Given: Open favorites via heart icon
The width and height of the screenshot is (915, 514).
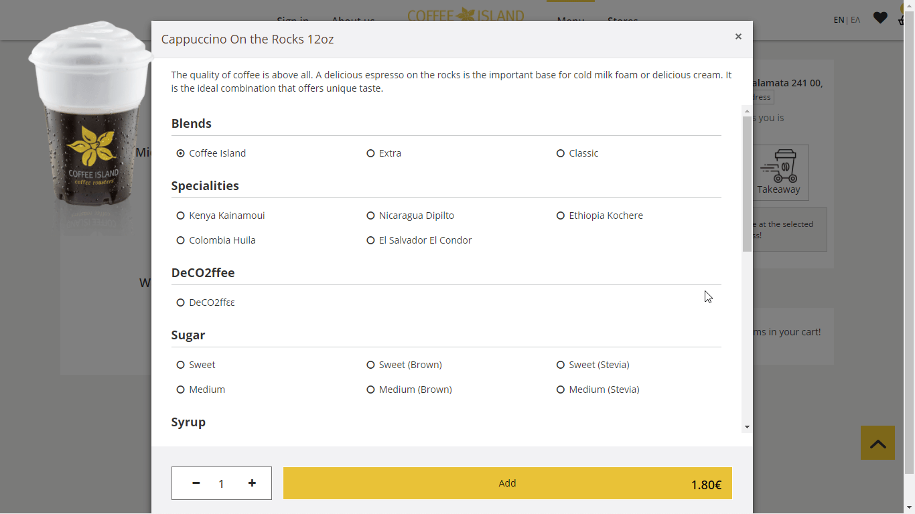Looking at the screenshot, I should (880, 18).
